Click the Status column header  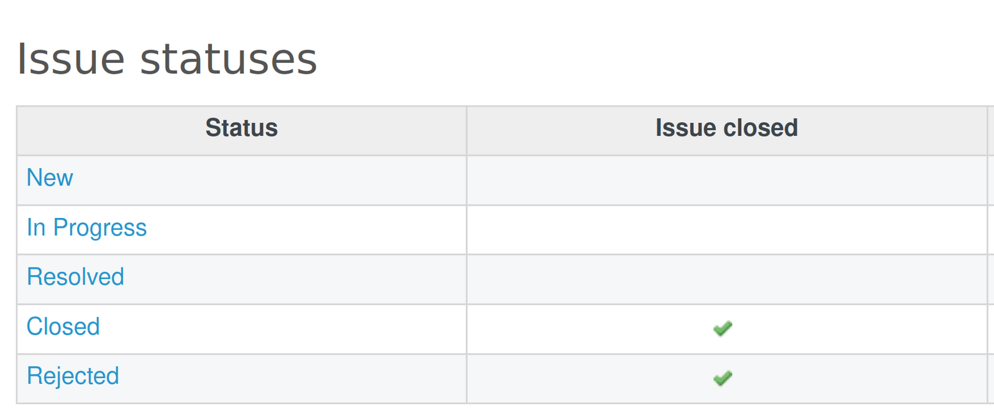pos(242,129)
